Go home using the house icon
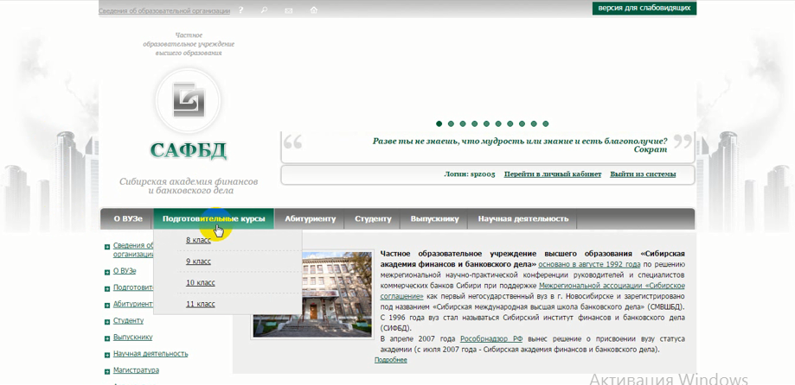 tap(313, 10)
